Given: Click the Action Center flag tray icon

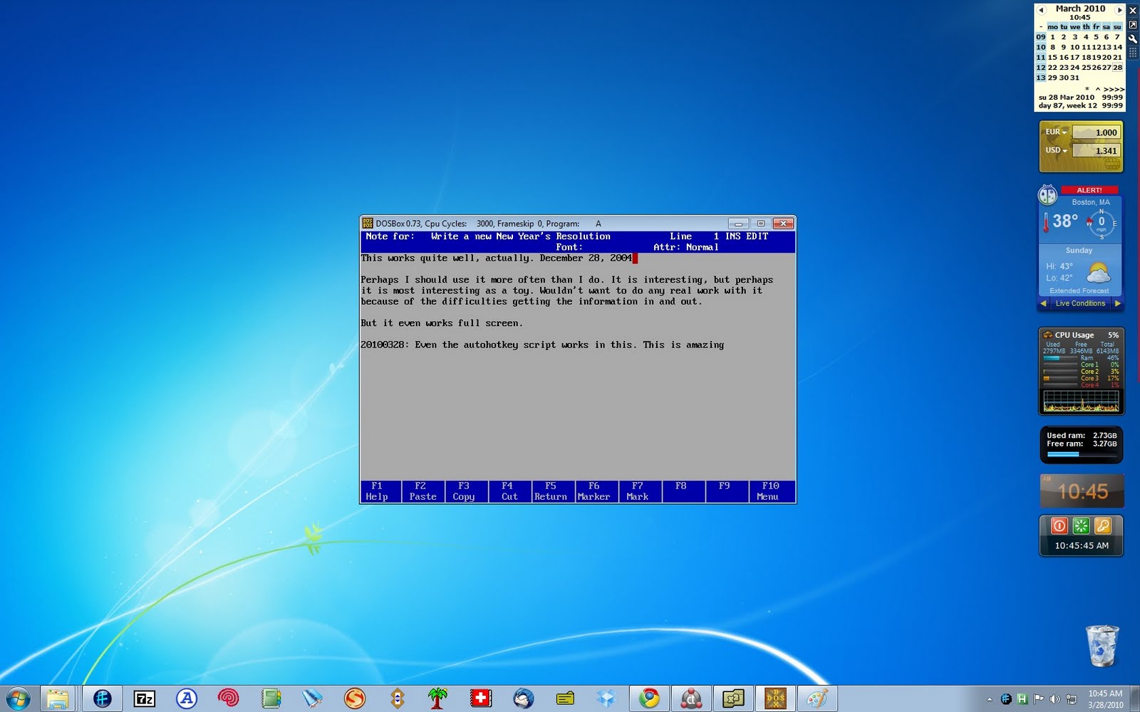Looking at the screenshot, I should 1038,699.
